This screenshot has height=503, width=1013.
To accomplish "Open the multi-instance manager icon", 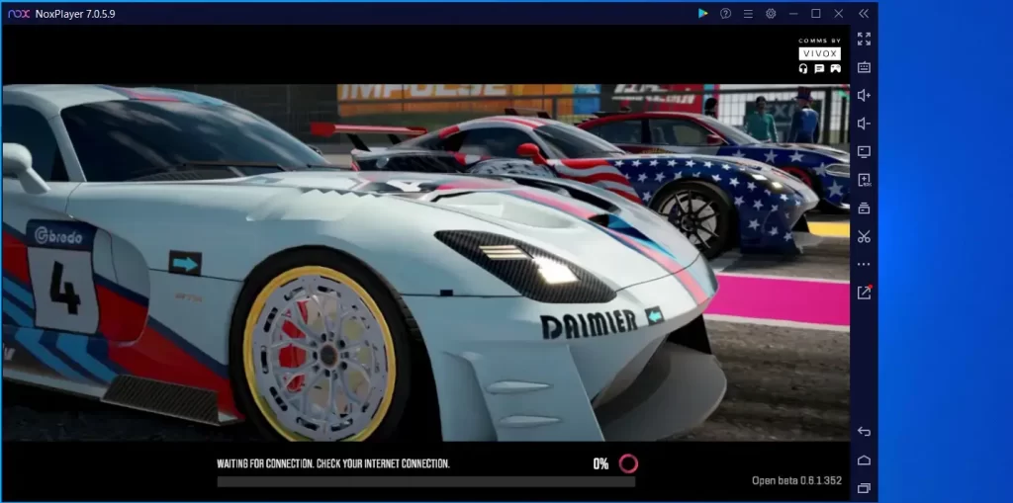I will [864, 208].
